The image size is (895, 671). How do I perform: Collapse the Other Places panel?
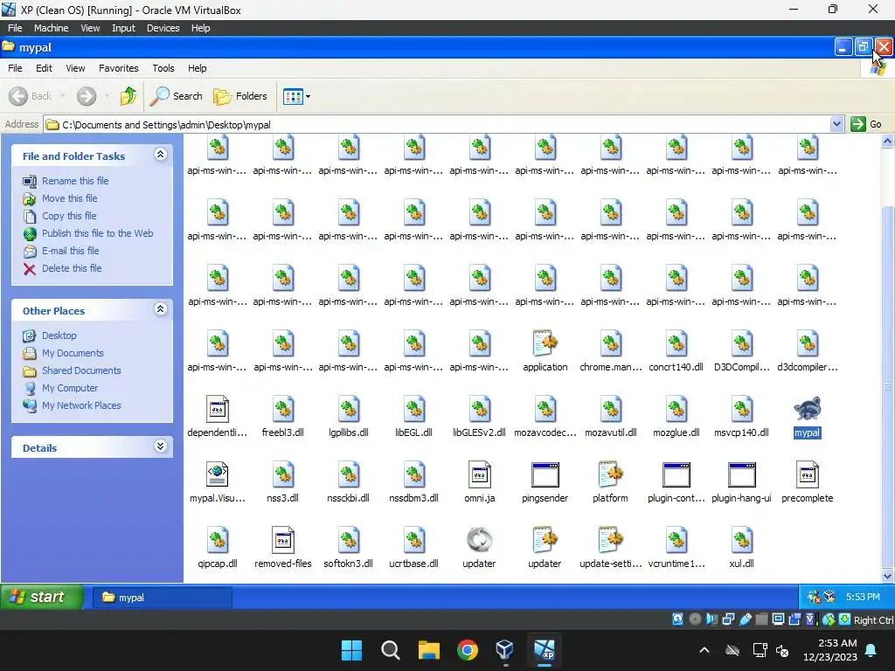(x=161, y=309)
